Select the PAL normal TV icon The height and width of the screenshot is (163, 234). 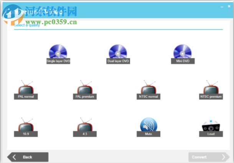pyautogui.click(x=26, y=87)
